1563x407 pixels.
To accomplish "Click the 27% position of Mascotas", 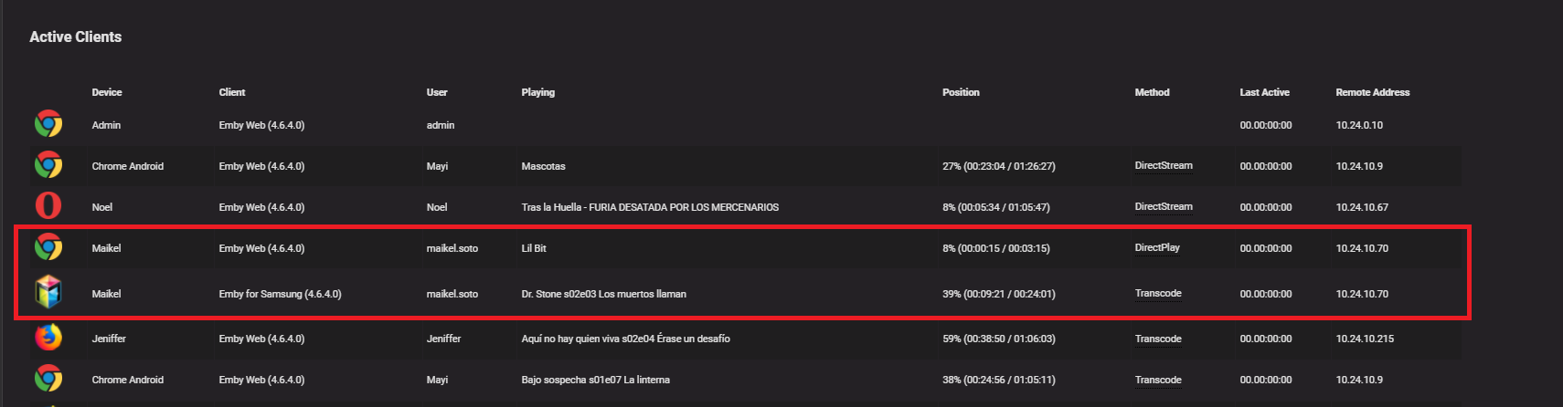I will point(998,166).
